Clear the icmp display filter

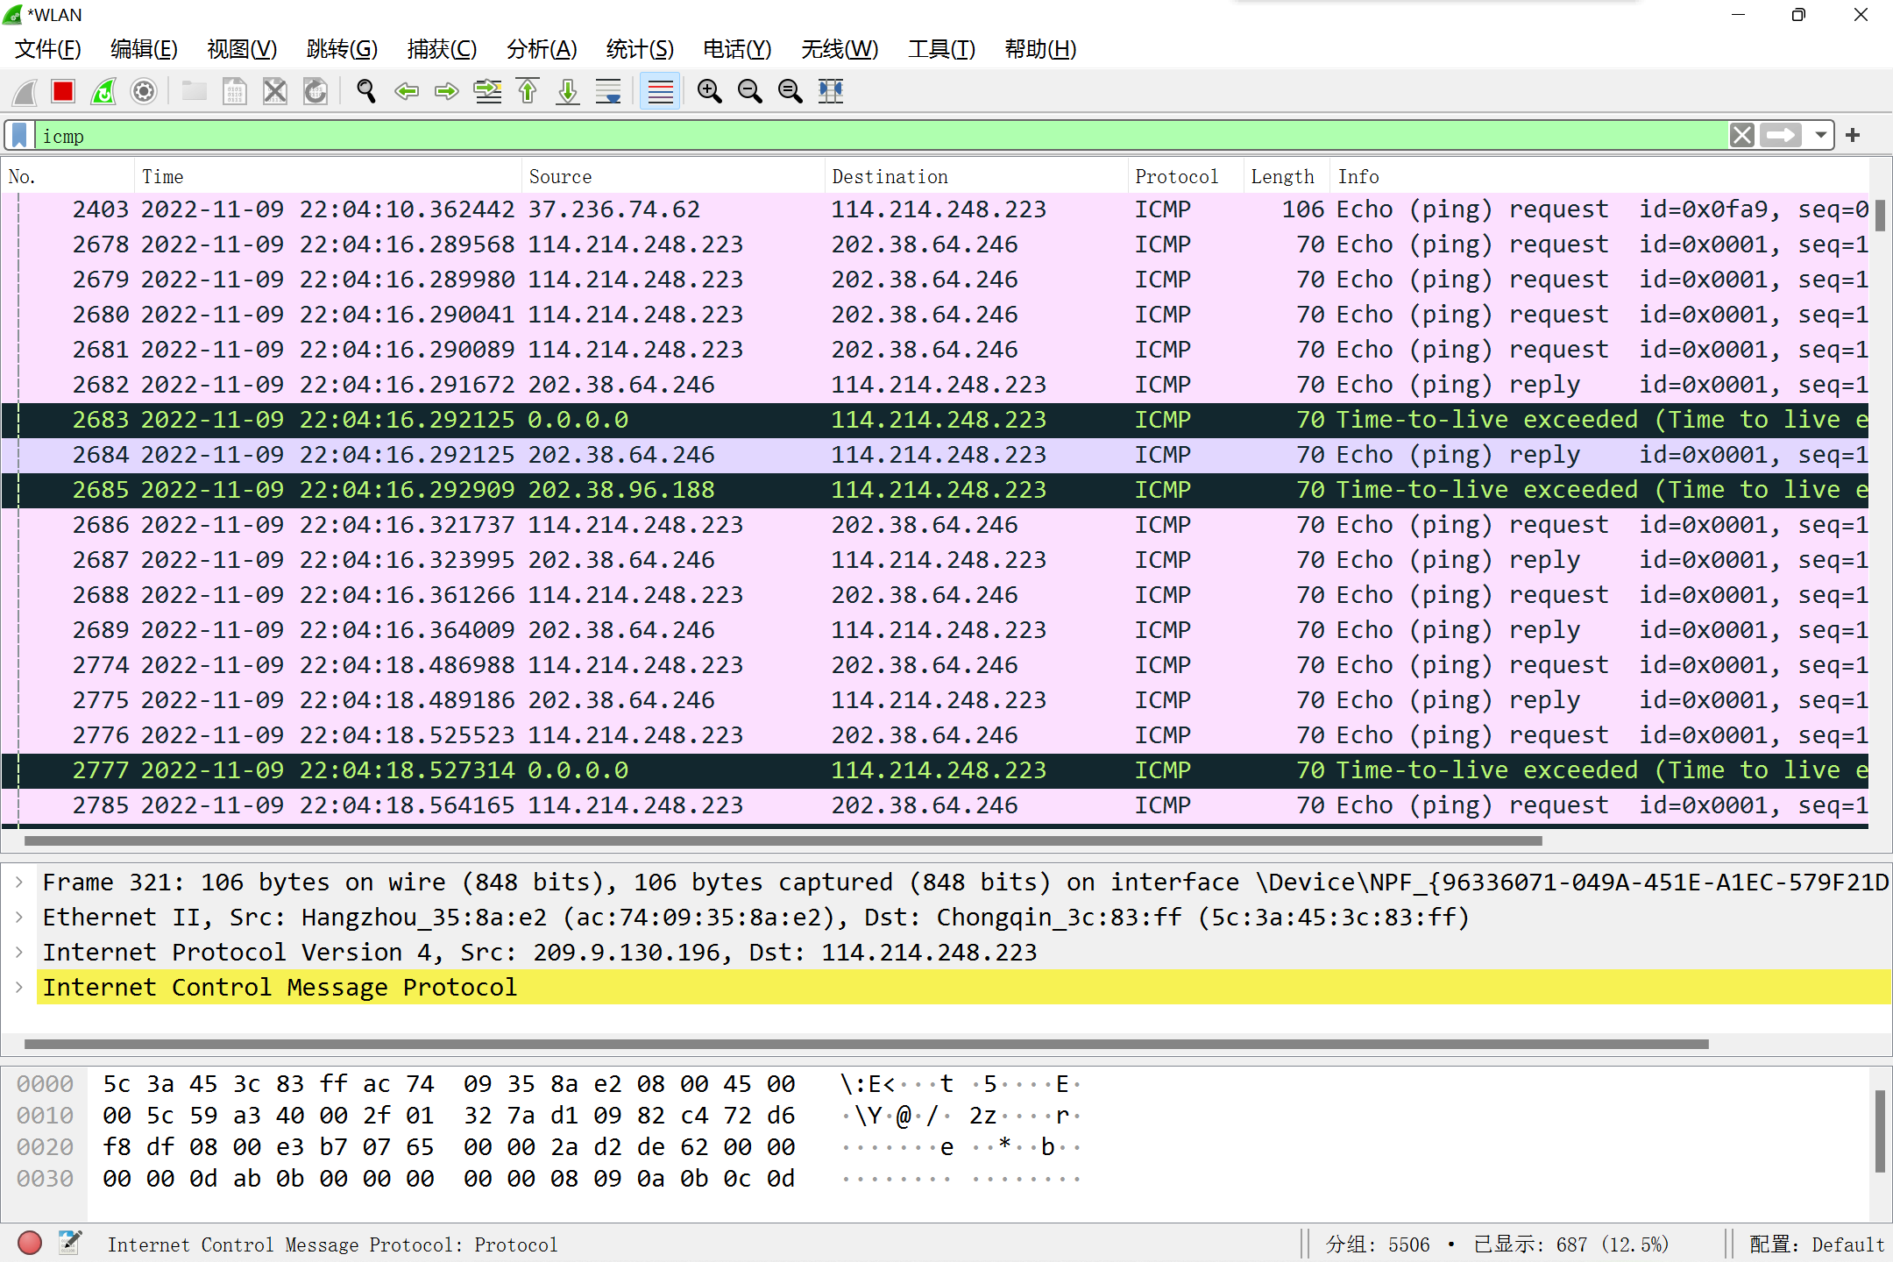click(1741, 136)
